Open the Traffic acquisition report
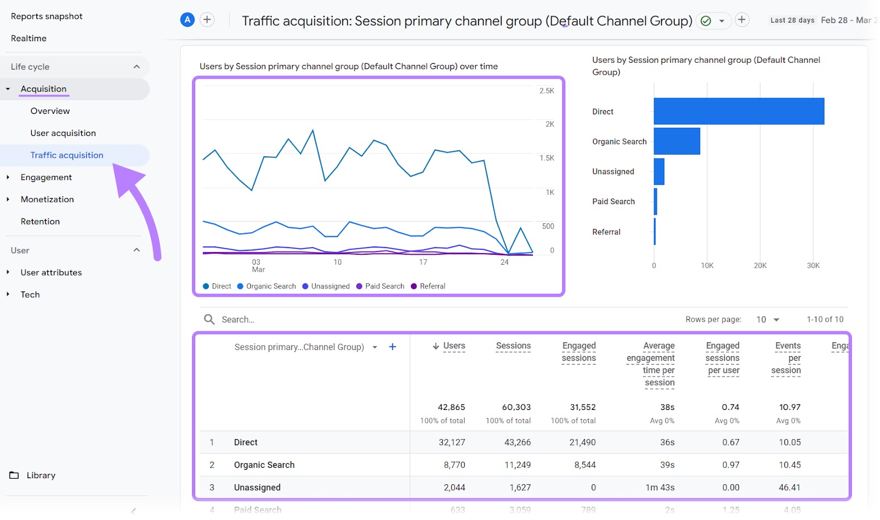Image resolution: width=880 pixels, height=520 pixels. pyautogui.click(x=67, y=155)
